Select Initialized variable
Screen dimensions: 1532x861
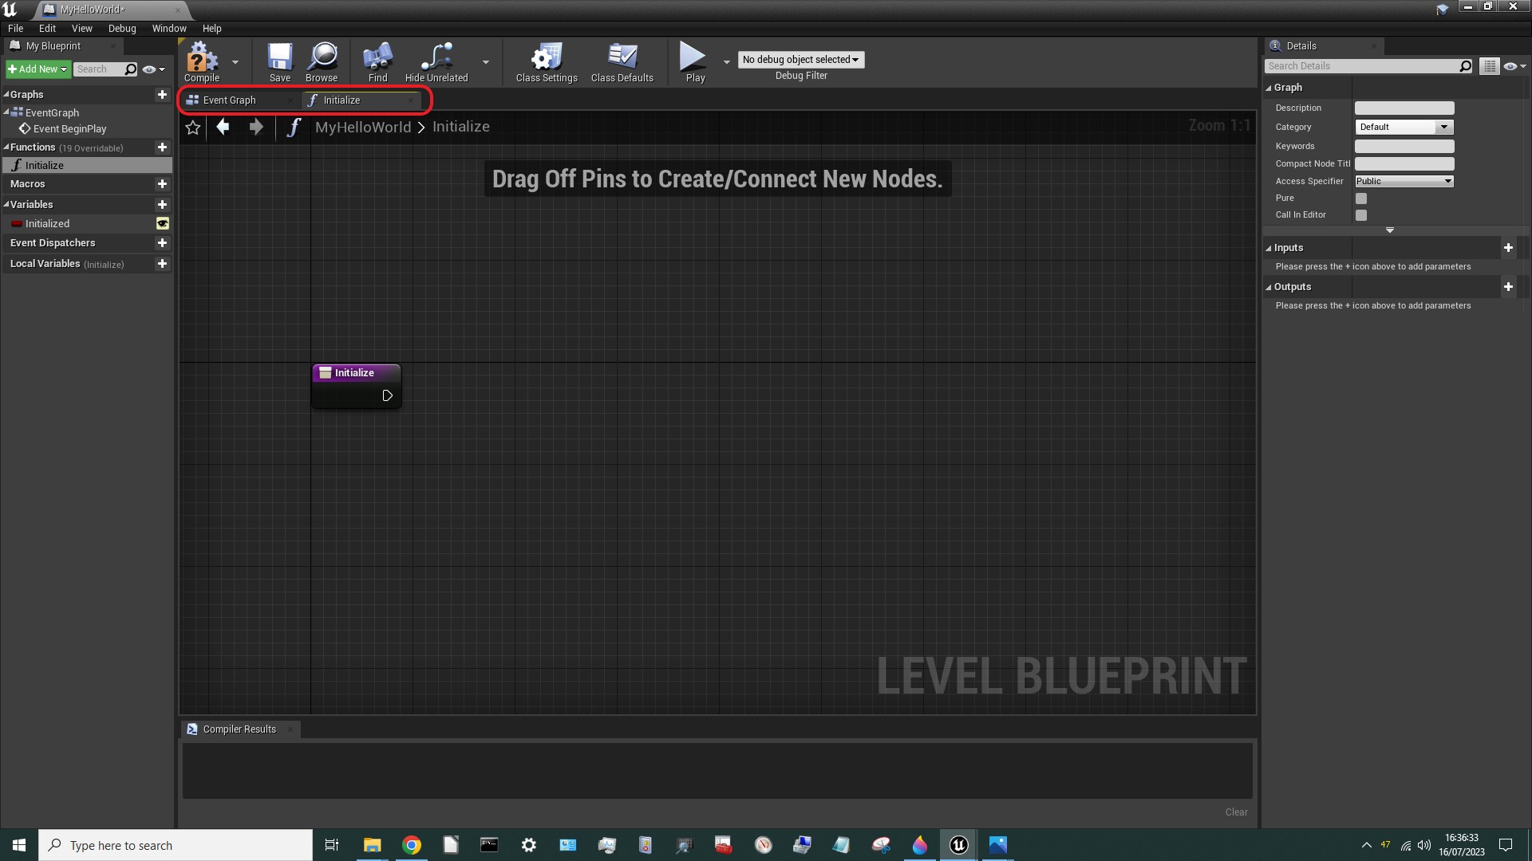(47, 224)
